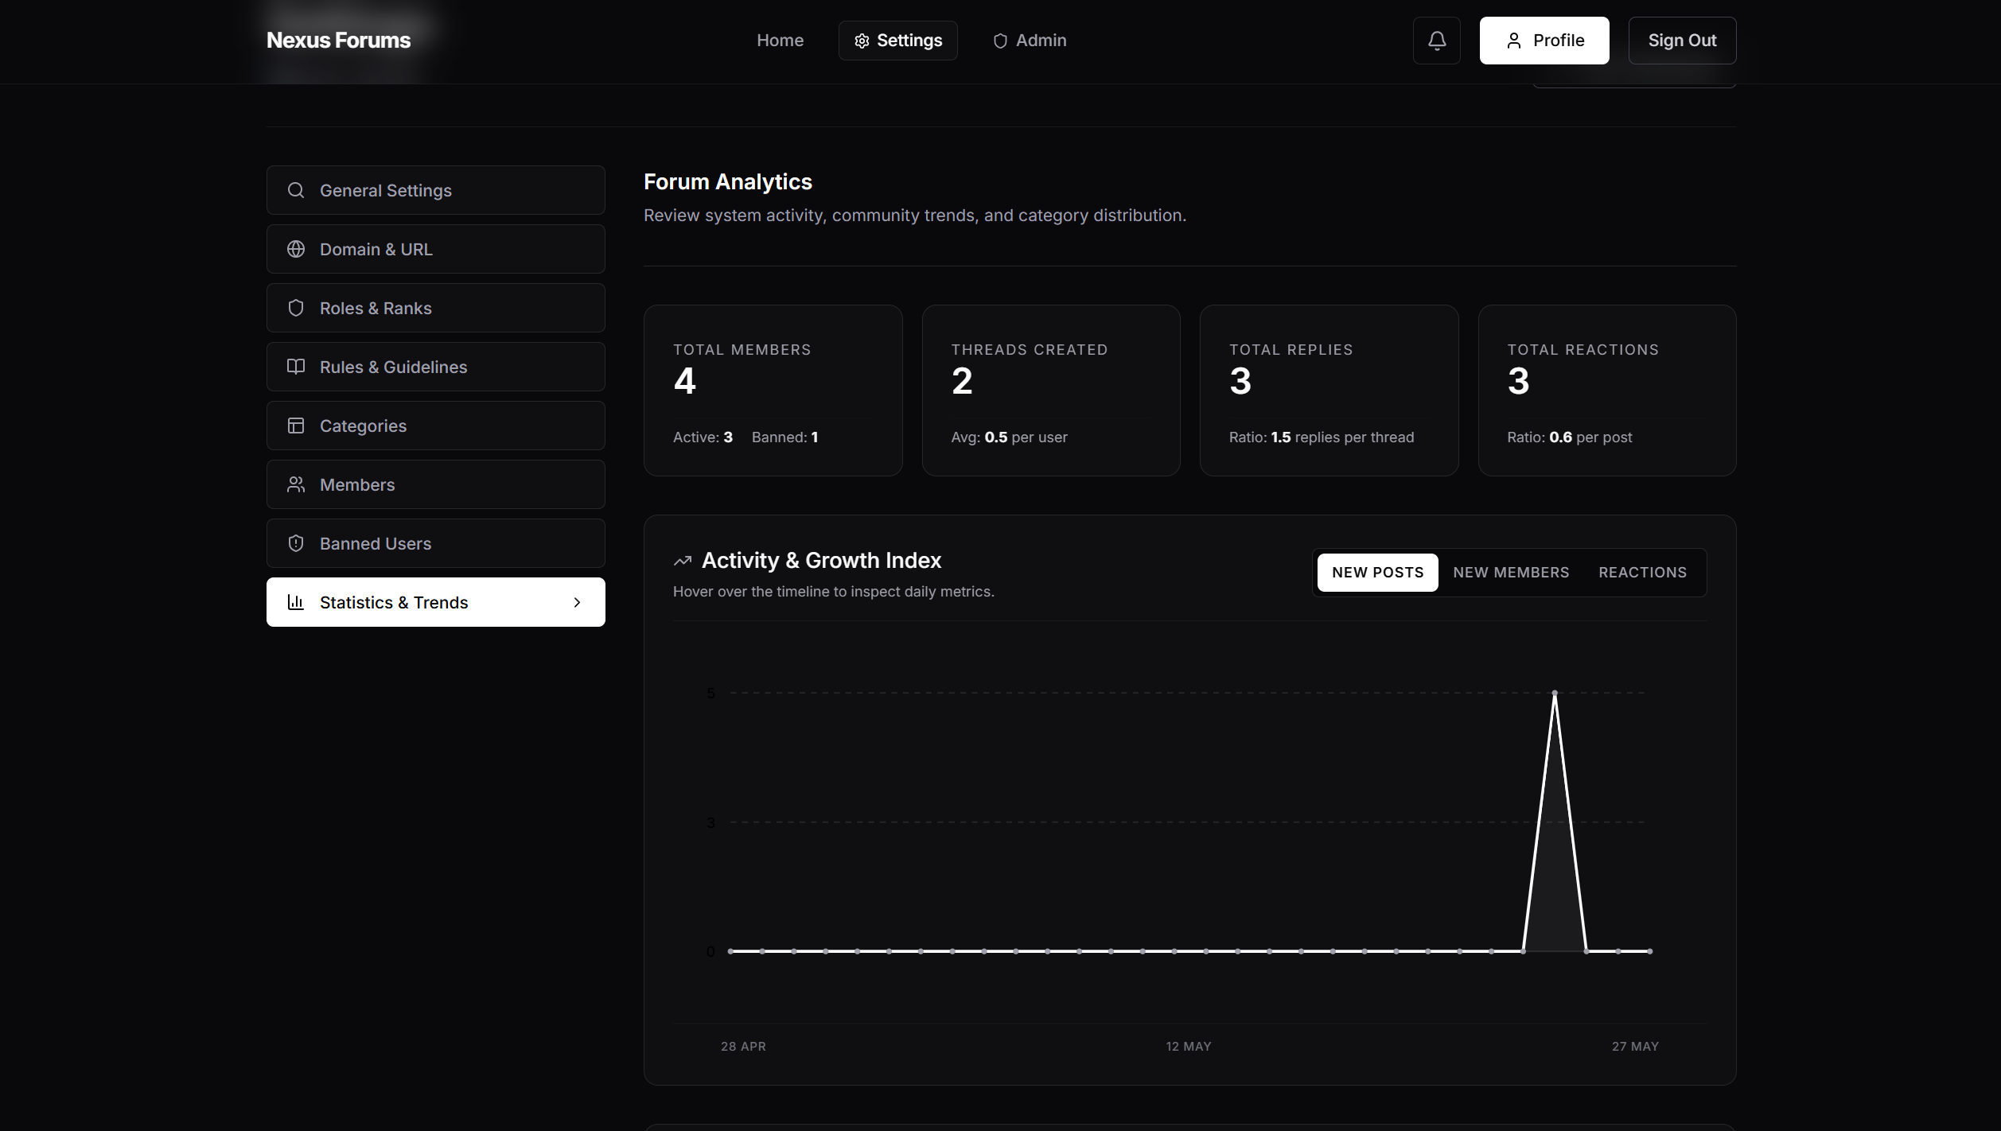This screenshot has width=2001, height=1131.
Task: Open Banned Users section
Action: [x=435, y=543]
